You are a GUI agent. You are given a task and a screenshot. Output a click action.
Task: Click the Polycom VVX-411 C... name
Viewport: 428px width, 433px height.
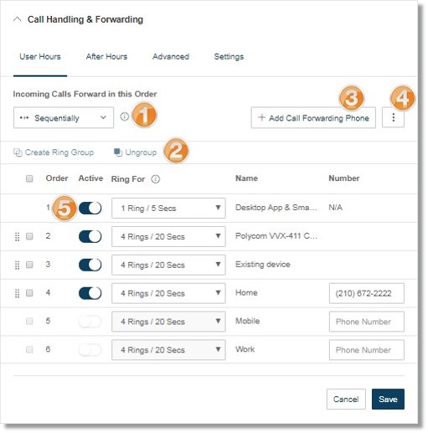(276, 236)
